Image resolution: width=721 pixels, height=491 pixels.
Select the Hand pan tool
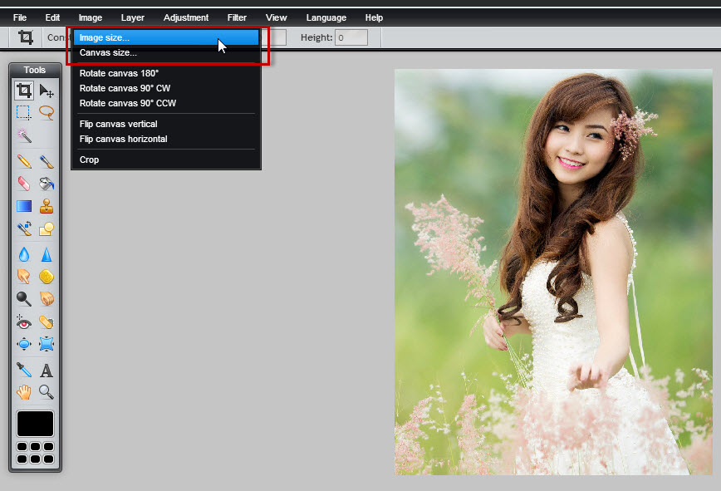[24, 391]
